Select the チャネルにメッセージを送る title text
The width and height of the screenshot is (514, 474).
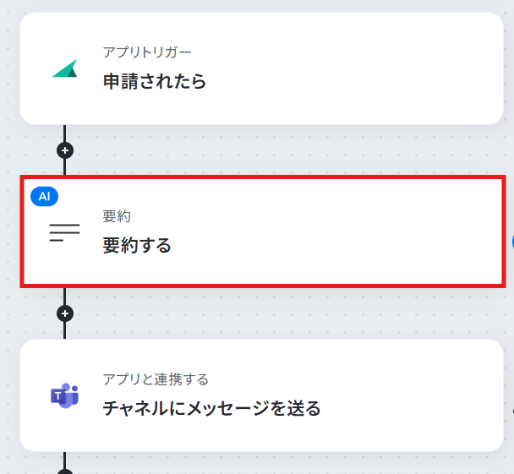211,408
